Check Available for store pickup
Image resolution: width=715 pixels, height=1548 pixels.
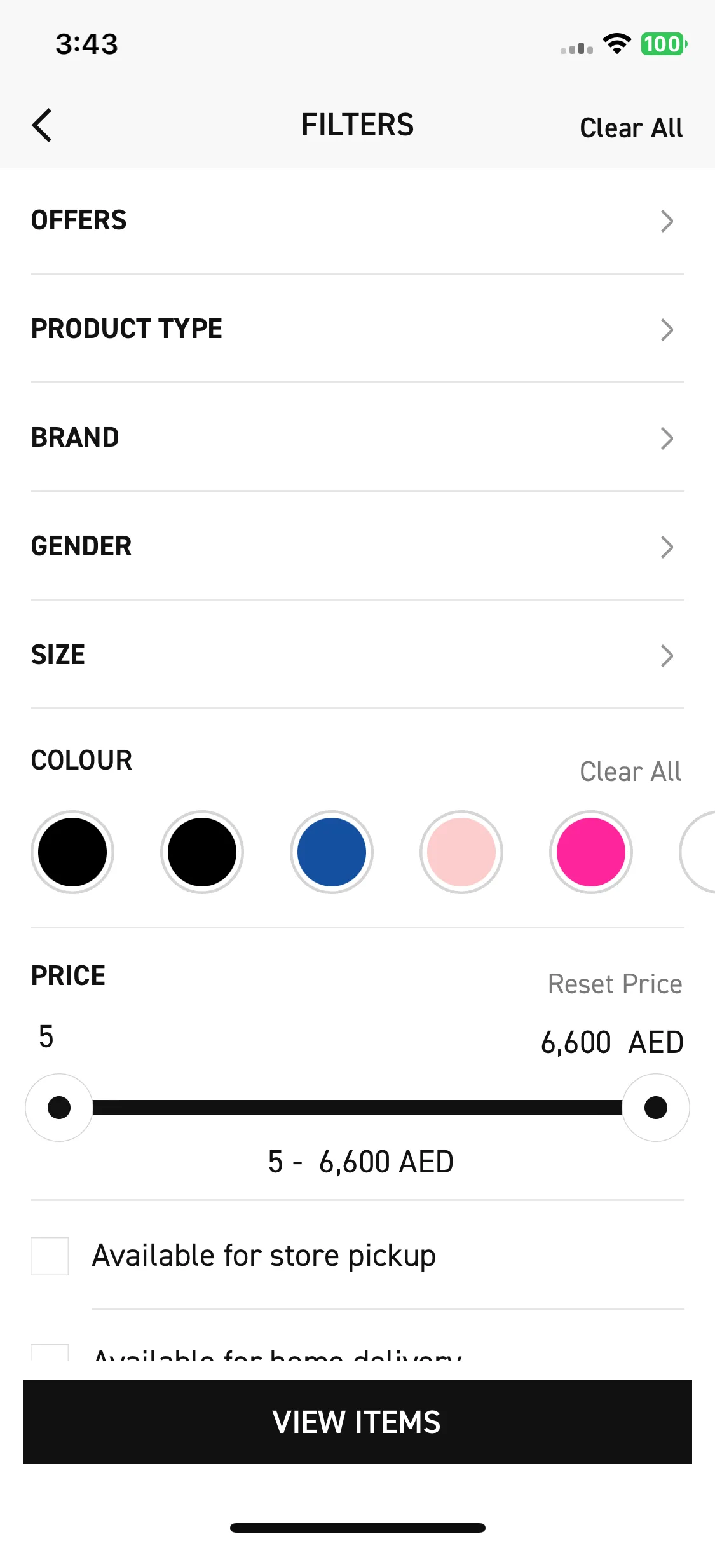click(x=50, y=1256)
